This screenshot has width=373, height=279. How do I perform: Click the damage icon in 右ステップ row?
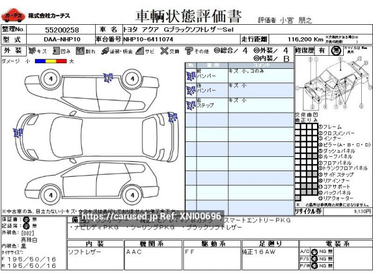pyautogui.click(x=190, y=105)
